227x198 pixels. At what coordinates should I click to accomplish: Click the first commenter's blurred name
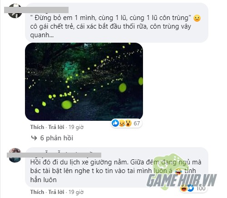tap(36, 10)
